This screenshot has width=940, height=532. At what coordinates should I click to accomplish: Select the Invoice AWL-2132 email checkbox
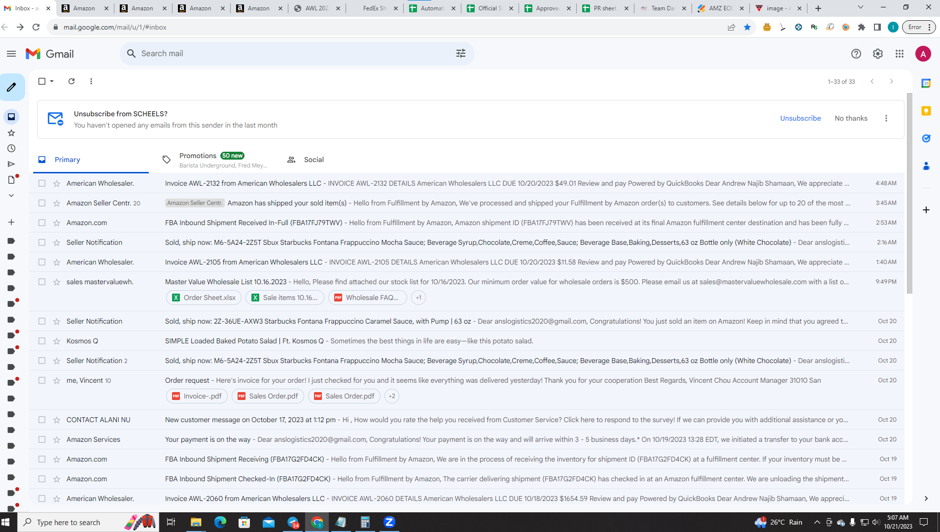click(x=42, y=183)
